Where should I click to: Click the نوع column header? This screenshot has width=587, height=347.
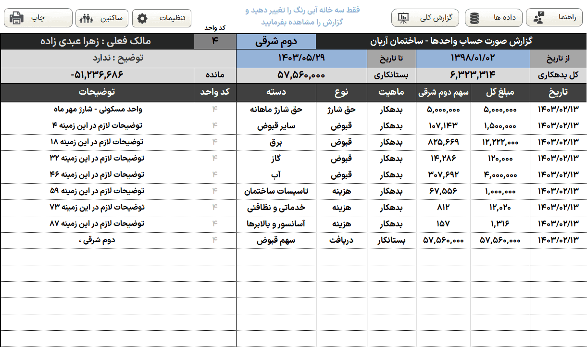point(341,92)
